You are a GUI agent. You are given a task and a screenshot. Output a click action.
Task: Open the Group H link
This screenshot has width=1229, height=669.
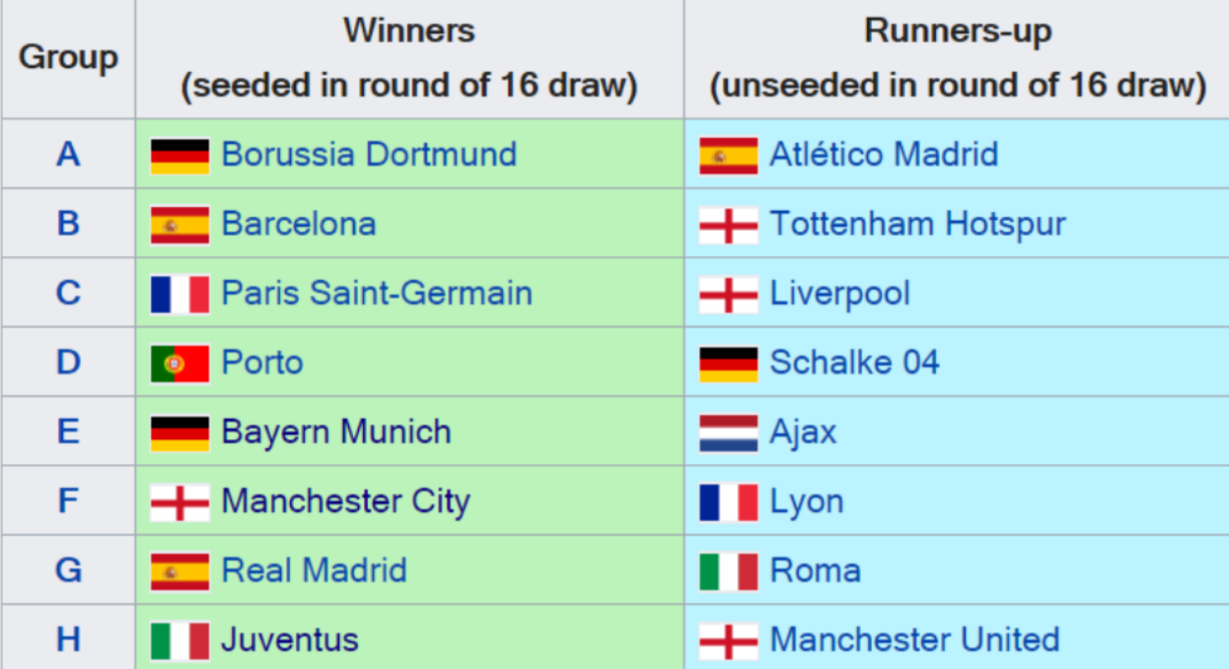point(68,640)
